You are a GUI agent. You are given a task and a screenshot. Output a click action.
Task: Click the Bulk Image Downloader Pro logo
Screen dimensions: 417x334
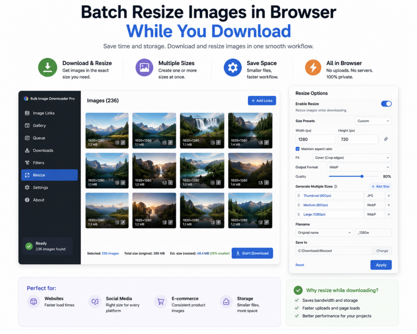coord(26,99)
